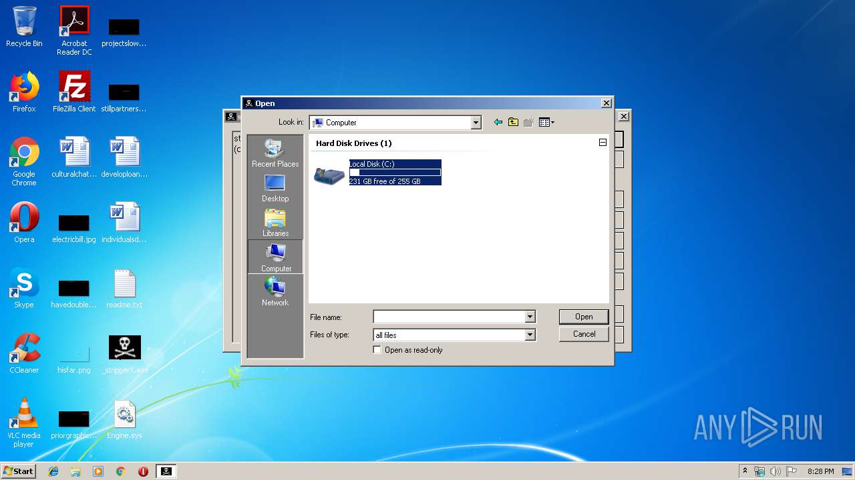Select the Firefox desktop shortcut
Screen dimensions: 855x480
[24, 92]
